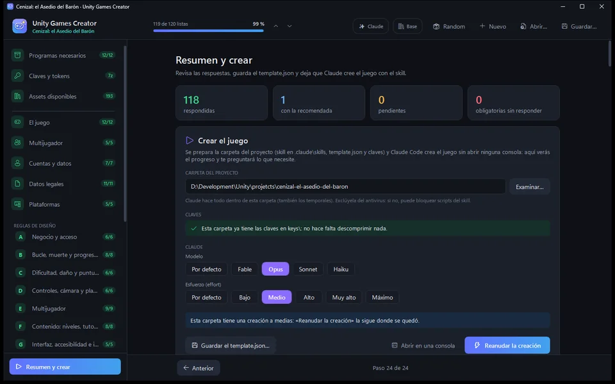Set effort to Alto
This screenshot has width=615, height=384.
click(x=309, y=298)
